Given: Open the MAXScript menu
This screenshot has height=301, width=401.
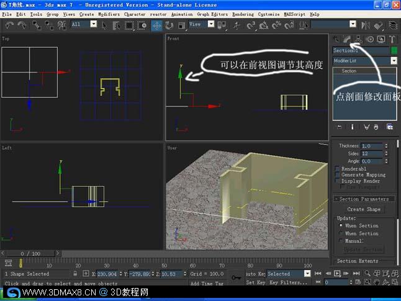Looking at the screenshot, I should 295,14.
